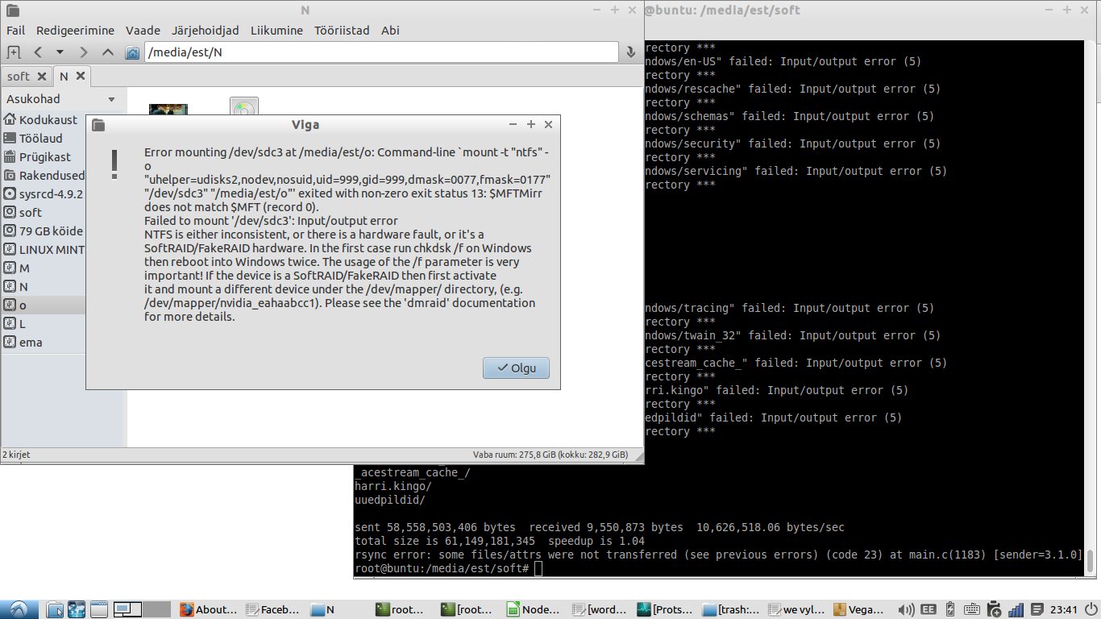This screenshot has width=1101, height=619.
Task: Open the Redigeerimine menu
Action: [x=75, y=31]
